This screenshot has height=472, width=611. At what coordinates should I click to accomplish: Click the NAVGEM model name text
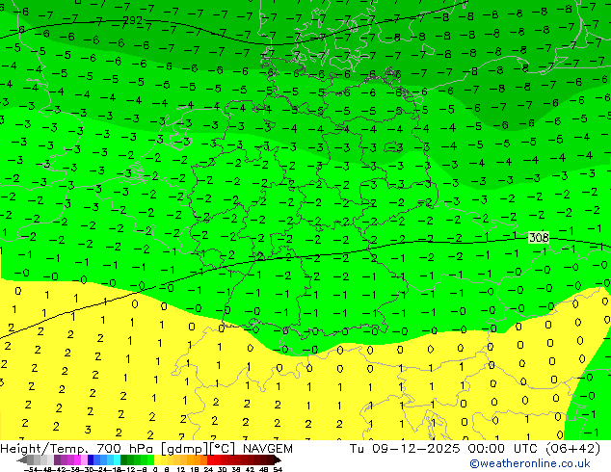(268, 449)
